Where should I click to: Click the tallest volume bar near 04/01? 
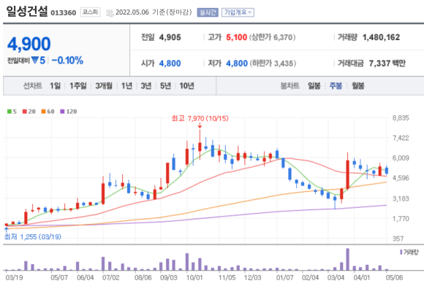(x=347, y=259)
